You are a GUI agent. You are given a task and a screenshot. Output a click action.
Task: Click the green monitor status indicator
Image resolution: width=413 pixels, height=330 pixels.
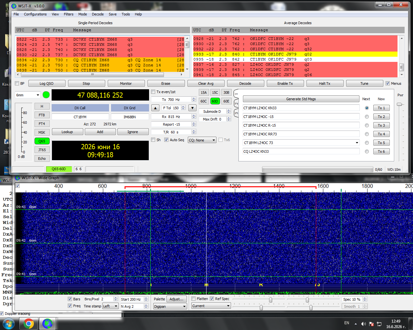46,95
